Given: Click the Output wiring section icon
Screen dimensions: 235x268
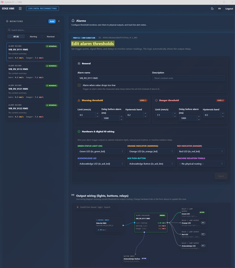Looking at the screenshot, I should point(73,195).
